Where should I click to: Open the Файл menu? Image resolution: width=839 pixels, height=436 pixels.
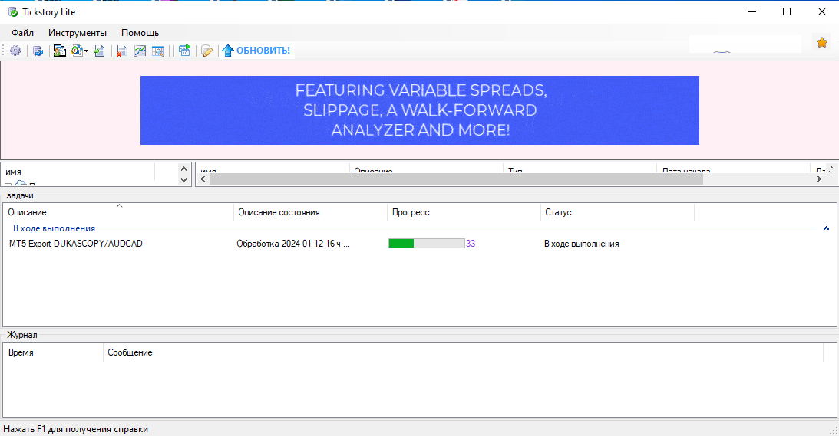pos(22,33)
